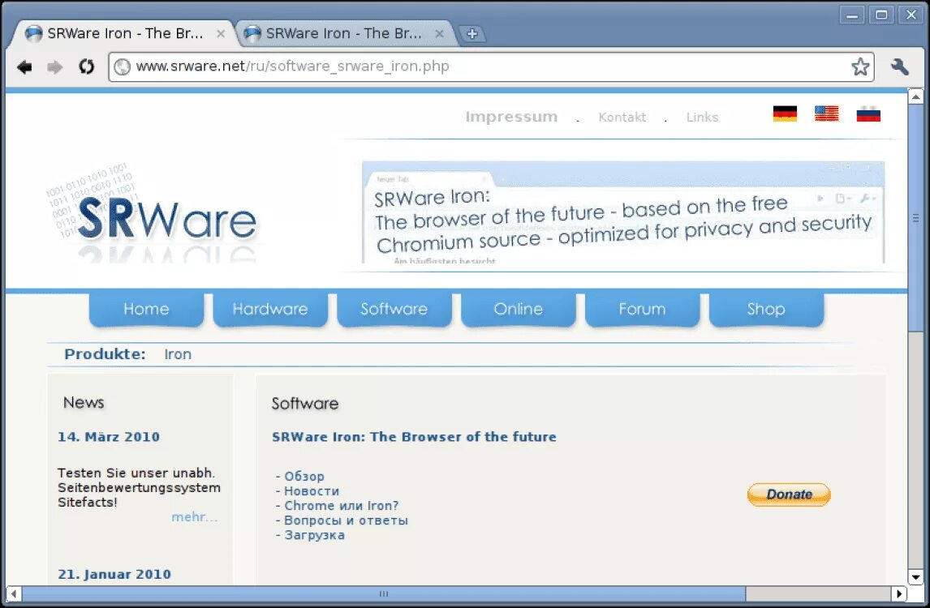Open a new tab with the plus button
Screen dimensions: 930x608
click(472, 34)
